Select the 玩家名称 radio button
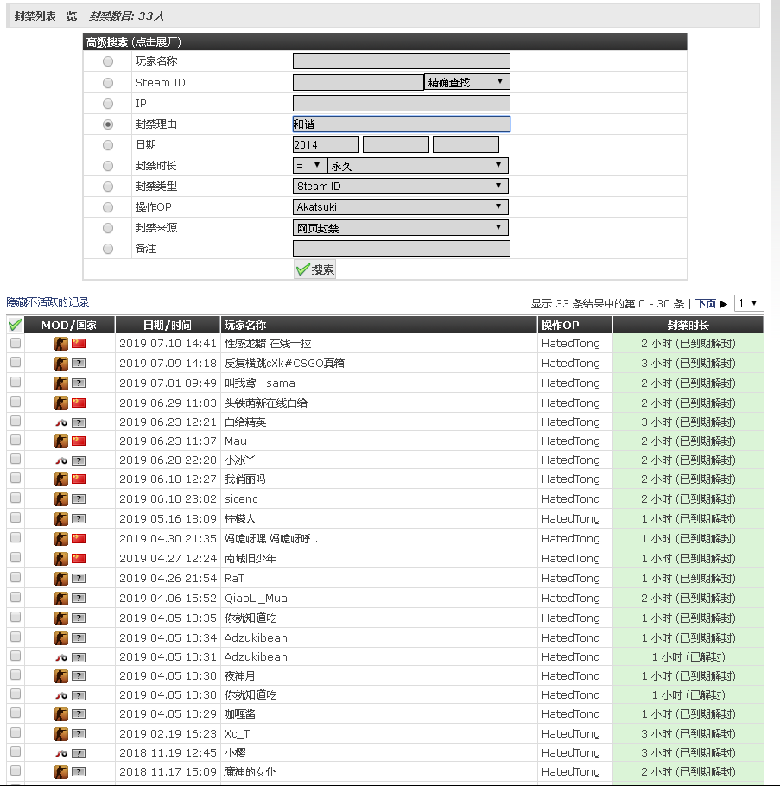The height and width of the screenshot is (786, 780). (108, 61)
